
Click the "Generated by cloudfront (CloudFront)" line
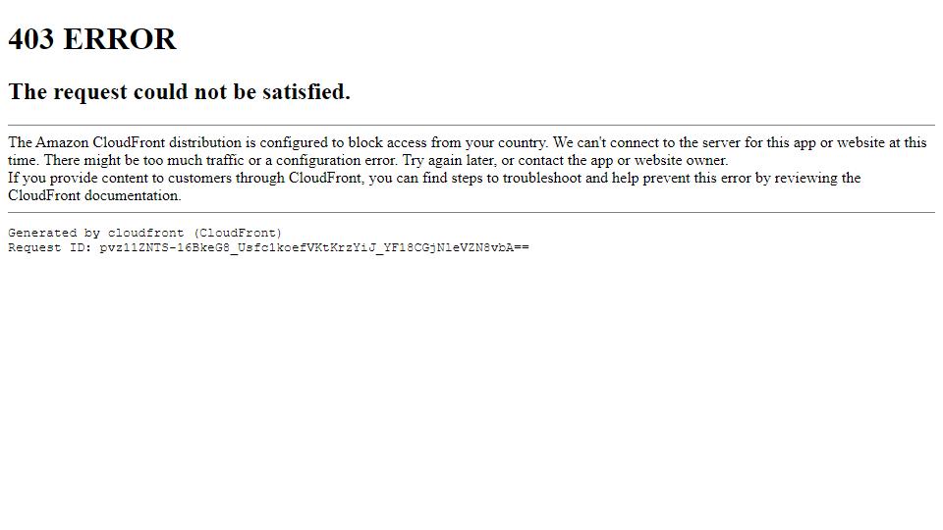tap(145, 233)
